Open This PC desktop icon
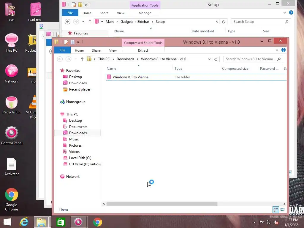 (12, 43)
